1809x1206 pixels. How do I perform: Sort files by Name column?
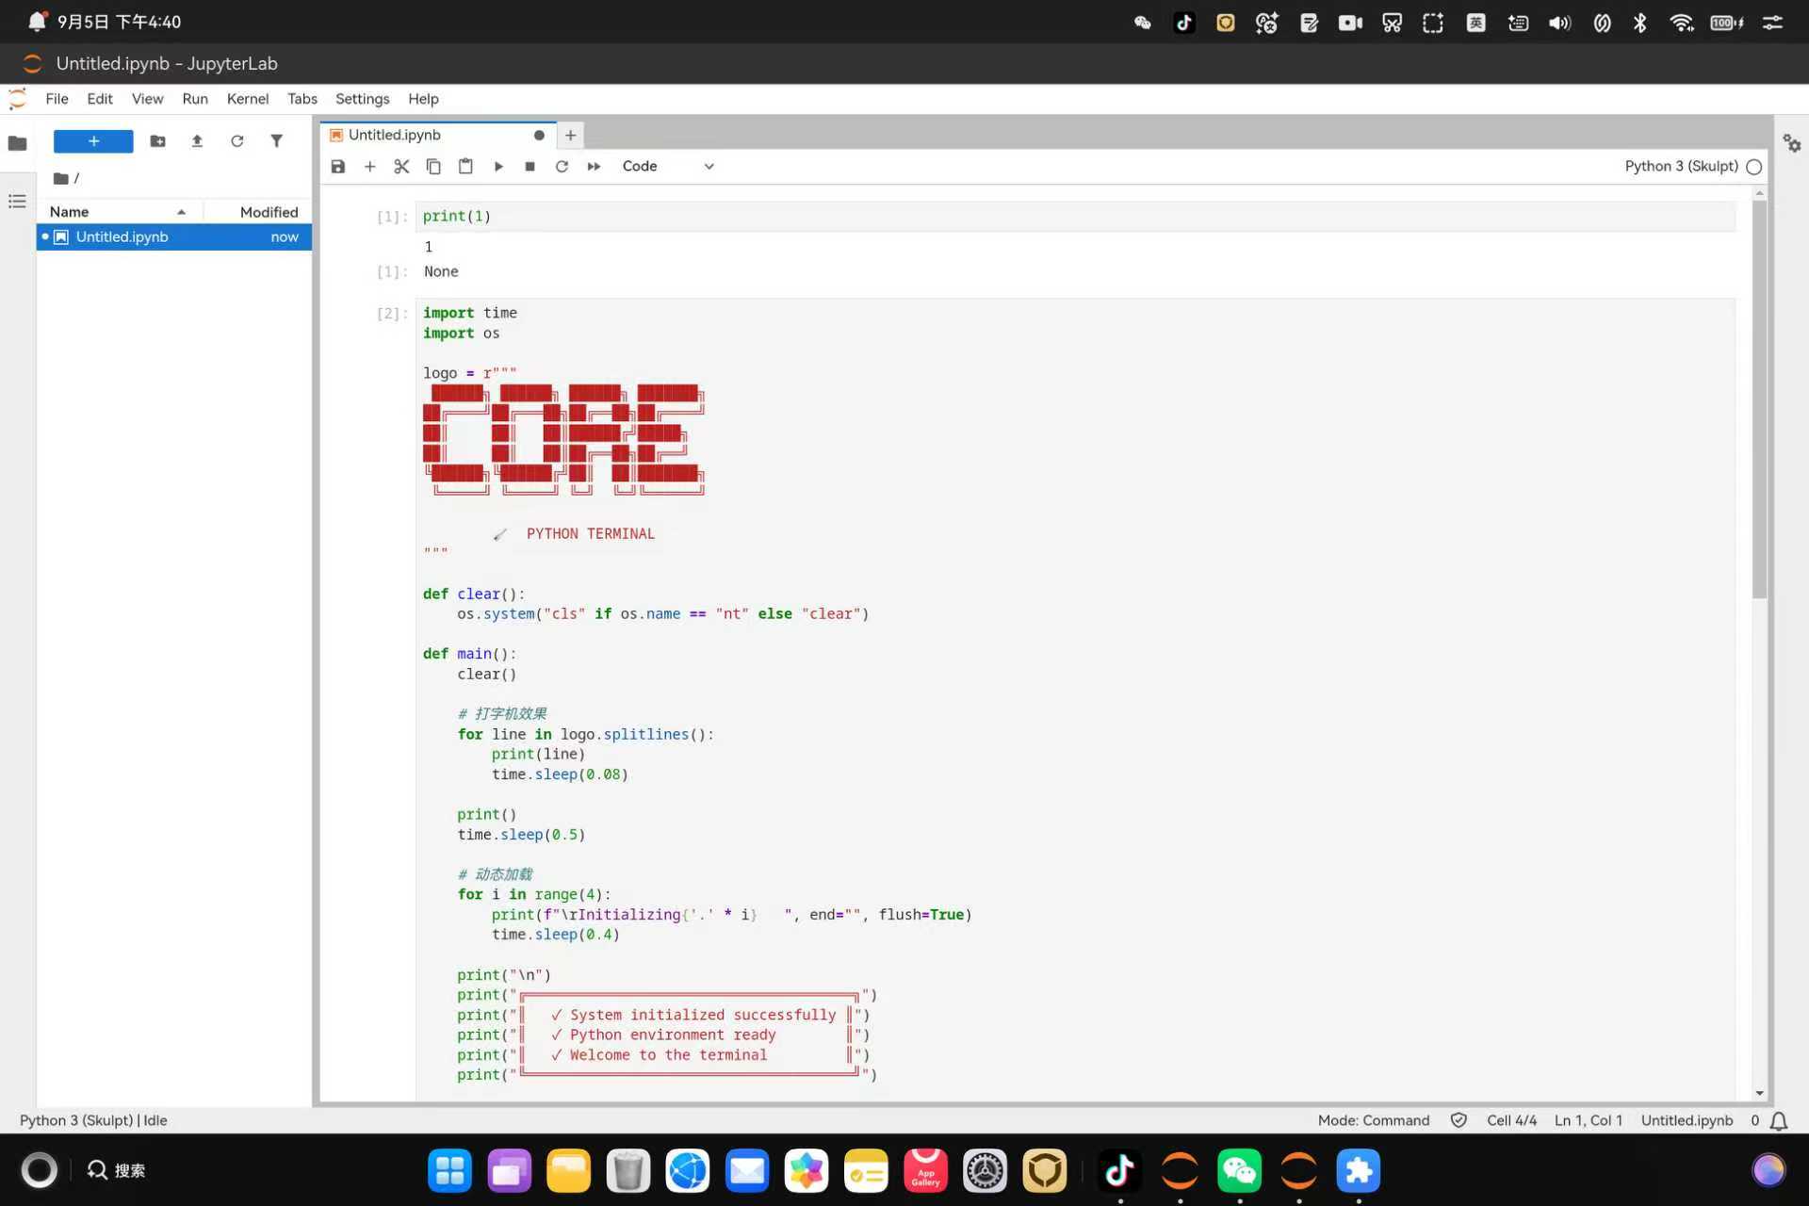[x=119, y=212]
